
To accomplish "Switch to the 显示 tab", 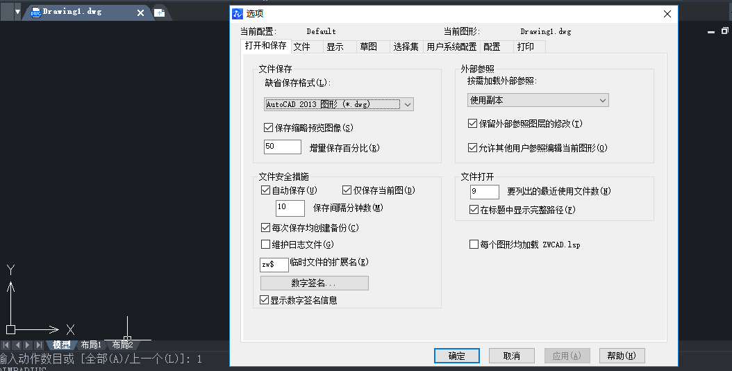I will coord(335,47).
